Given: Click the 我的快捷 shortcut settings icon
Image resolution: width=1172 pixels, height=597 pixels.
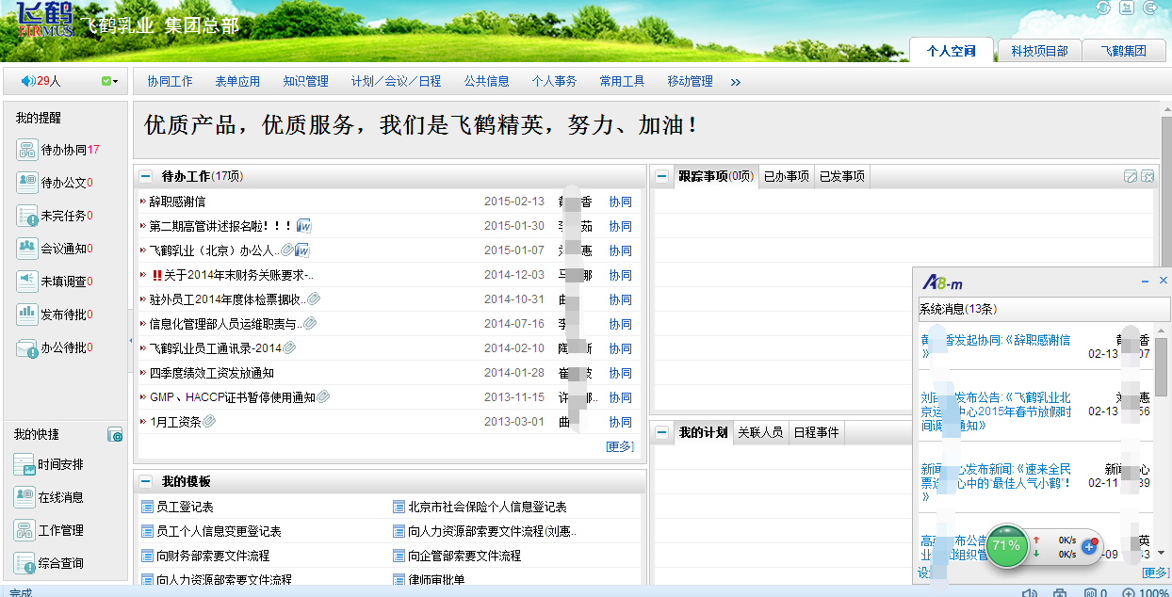Looking at the screenshot, I should [115, 434].
